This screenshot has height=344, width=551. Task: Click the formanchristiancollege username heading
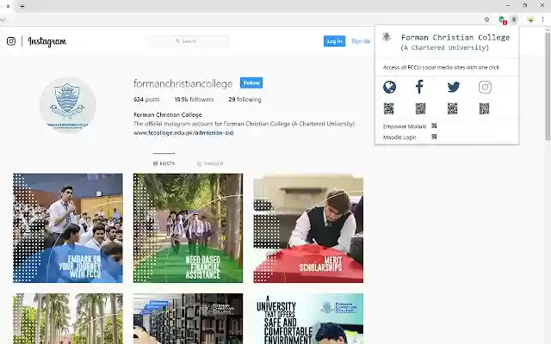183,83
